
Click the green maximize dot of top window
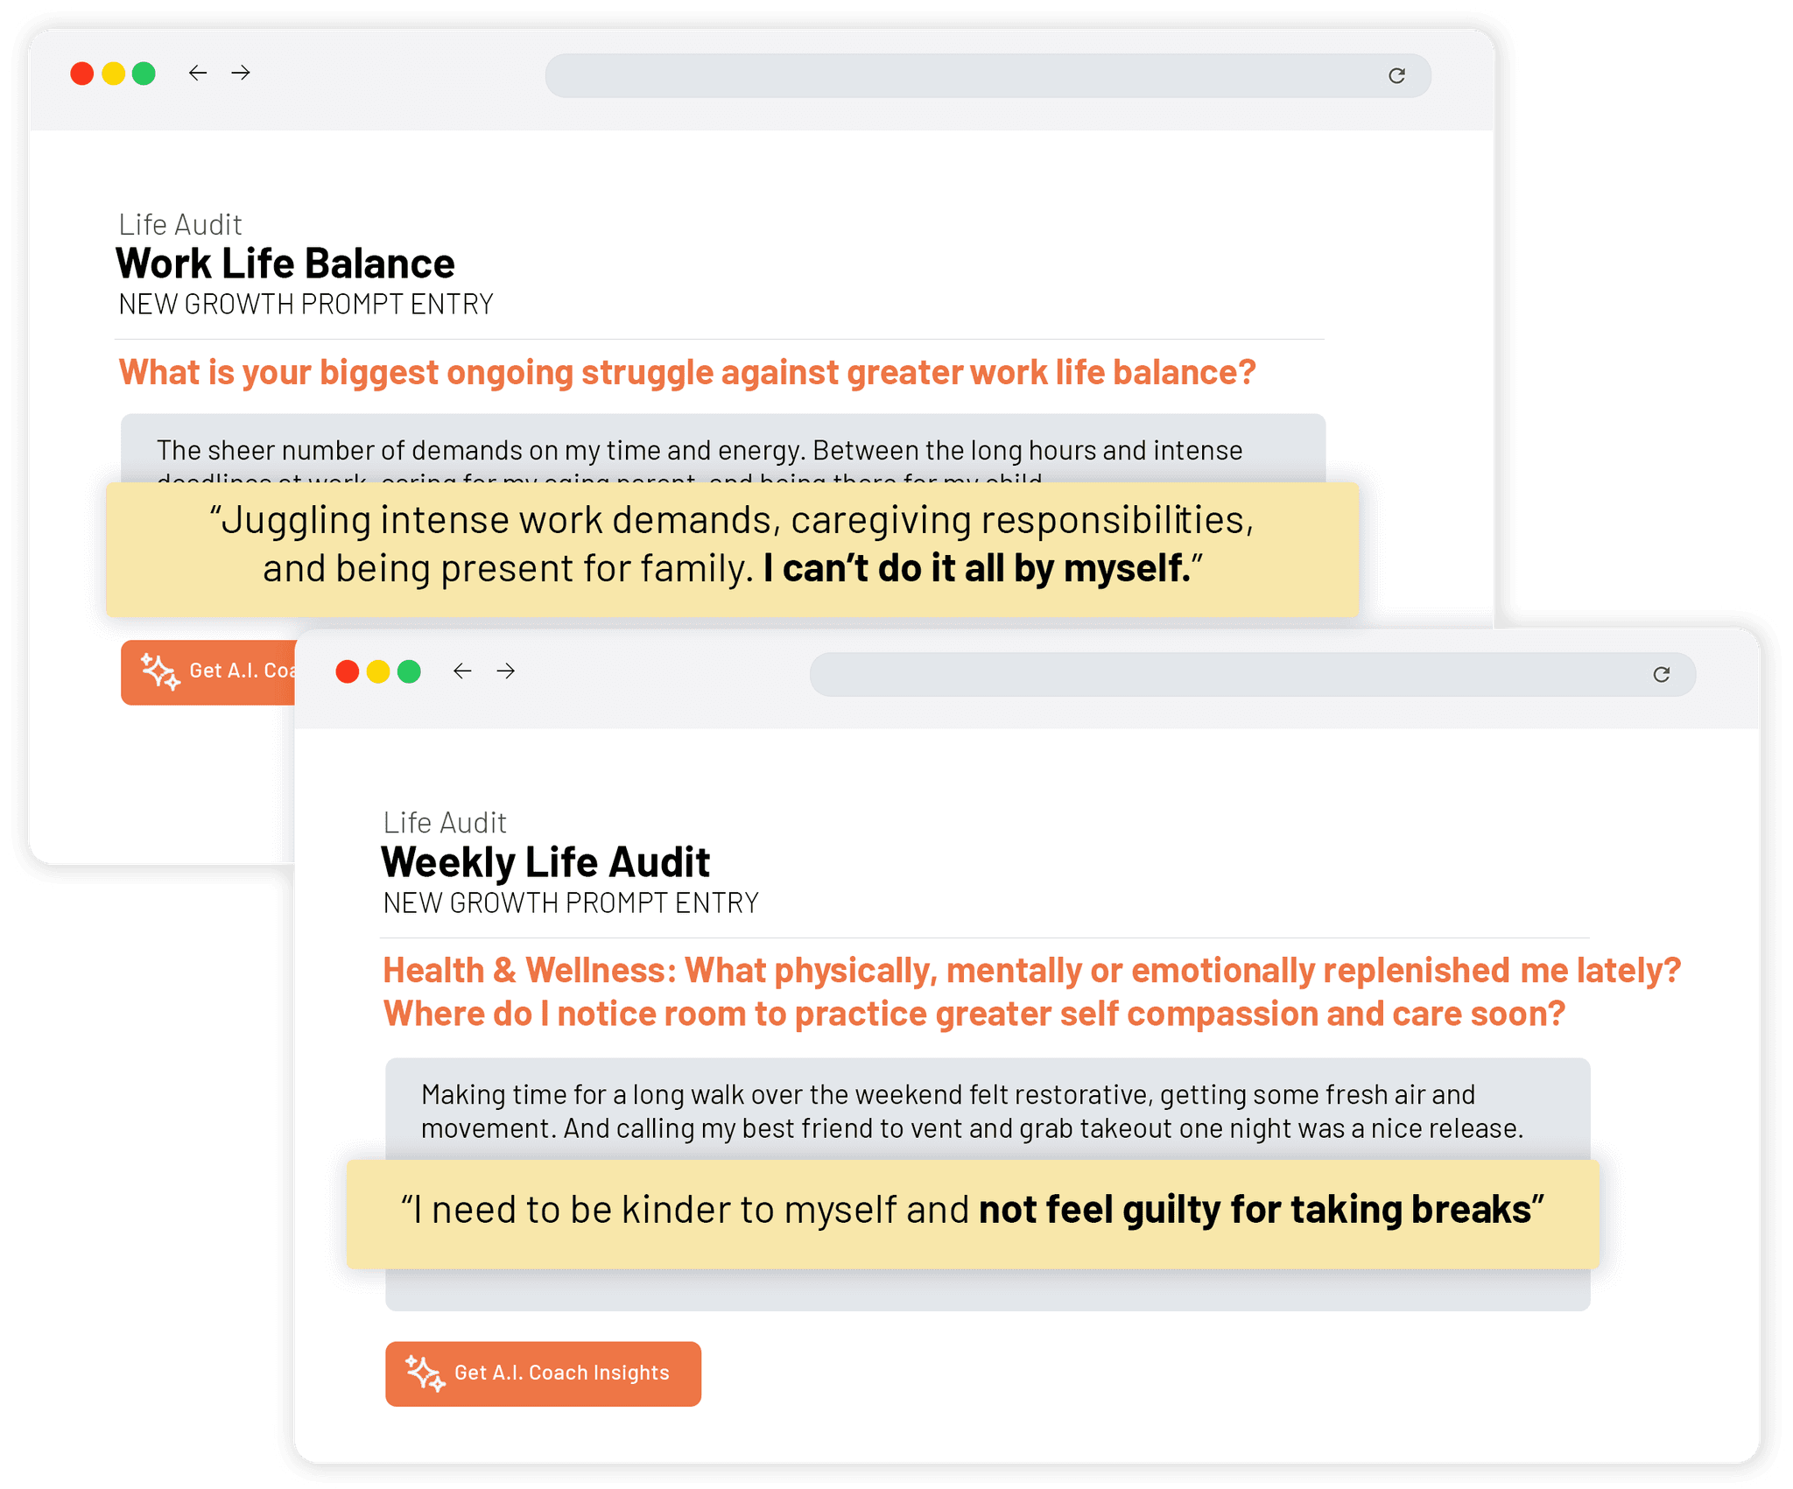pyautogui.click(x=144, y=74)
